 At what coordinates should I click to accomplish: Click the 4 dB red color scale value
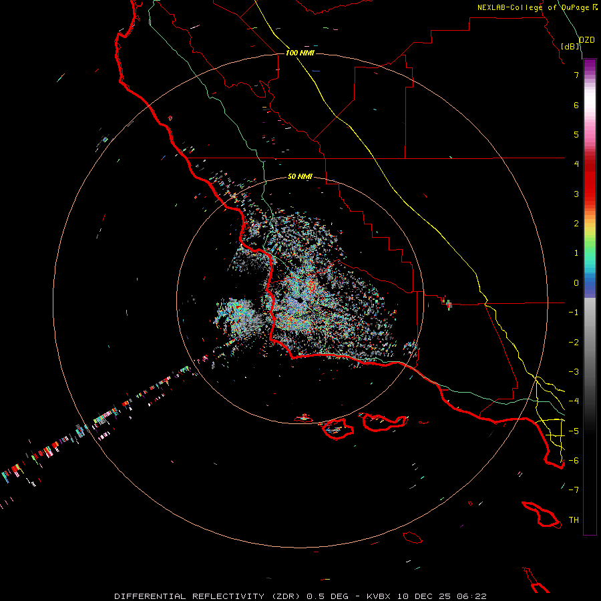tap(576, 164)
